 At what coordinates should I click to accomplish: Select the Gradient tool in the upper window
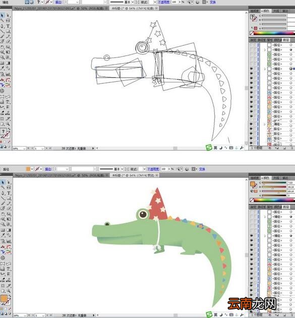[x=8, y=63]
